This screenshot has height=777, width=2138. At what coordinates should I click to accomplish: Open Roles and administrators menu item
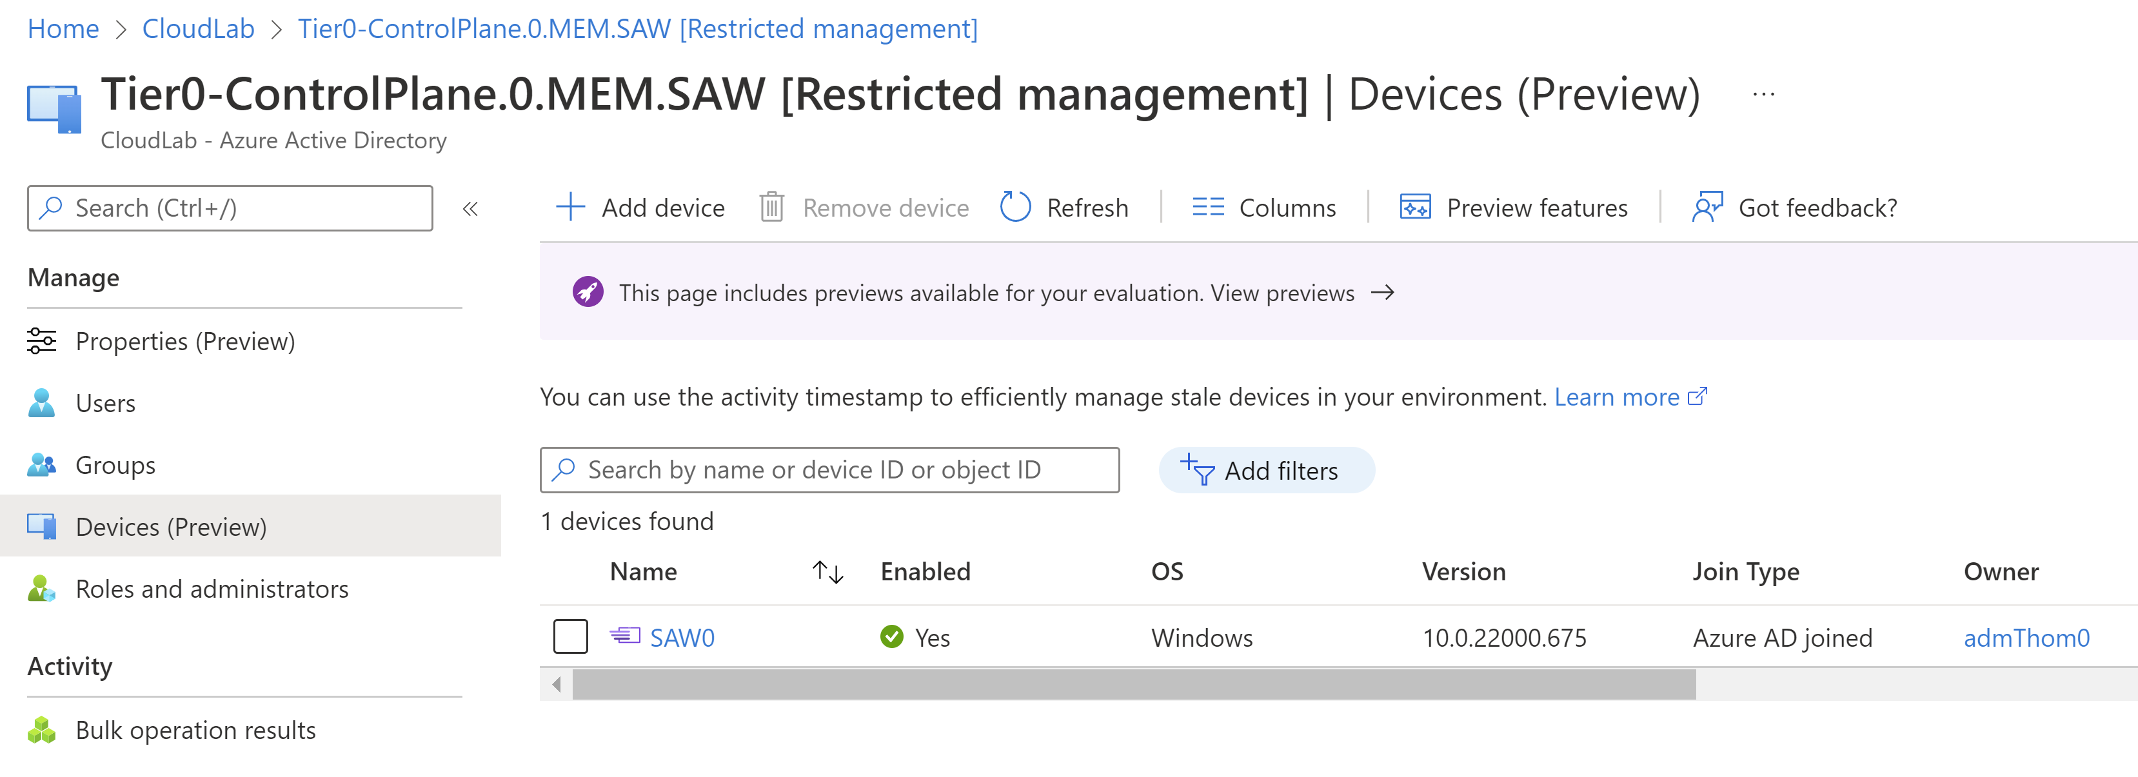tap(251, 589)
